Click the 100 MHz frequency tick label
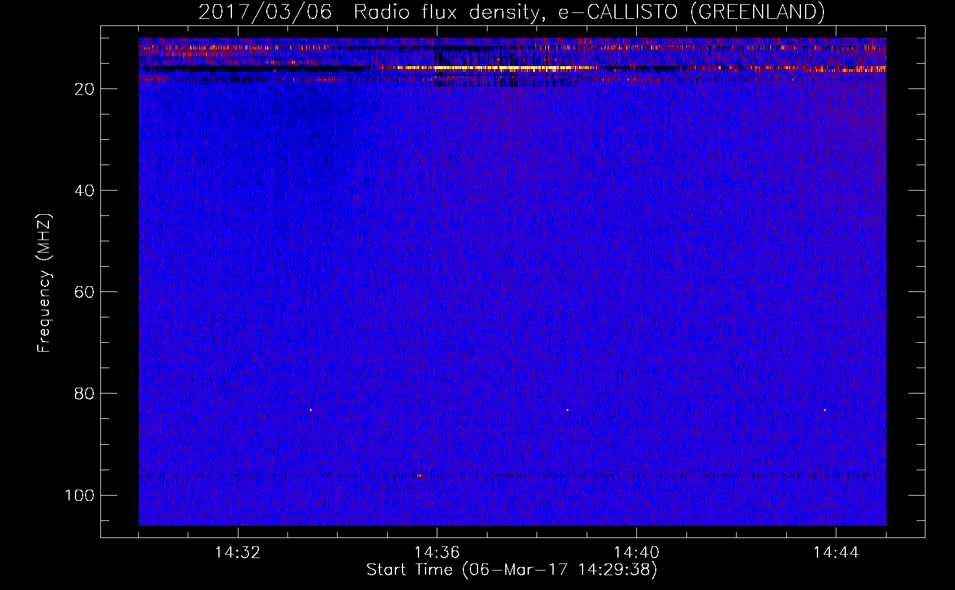 coord(80,495)
